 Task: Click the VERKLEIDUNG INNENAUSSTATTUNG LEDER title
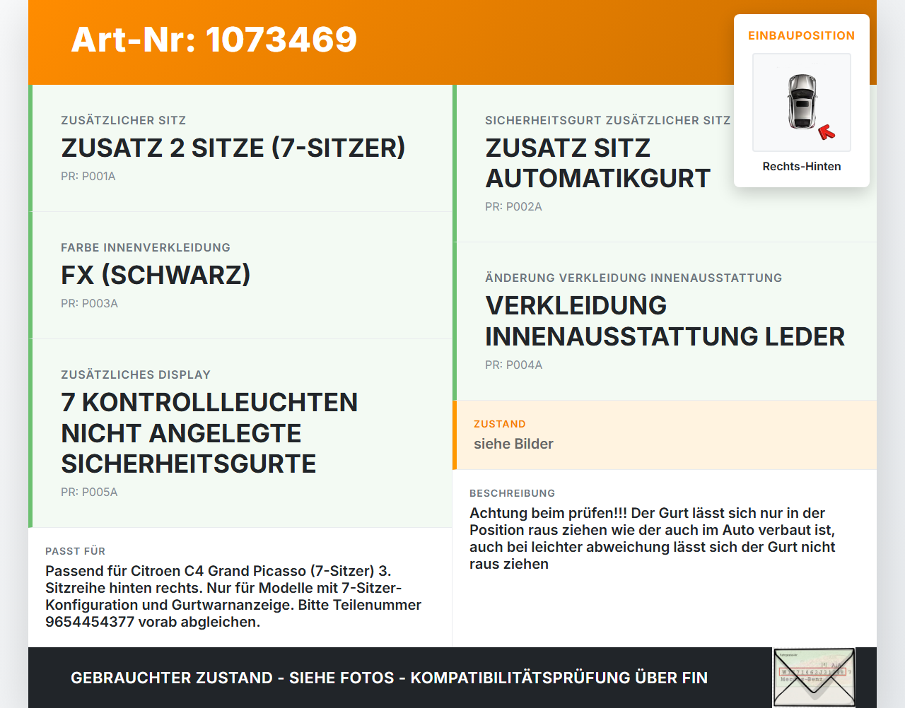coord(665,321)
